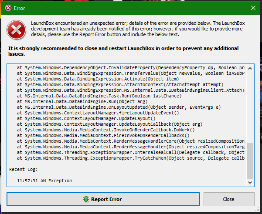Click the scroll up arrow in error log
This screenshot has height=214, width=262.
[x=250, y=68]
